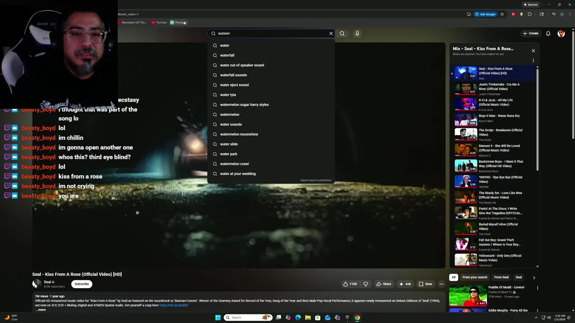Open Chrome three-dot menu

coord(570,14)
